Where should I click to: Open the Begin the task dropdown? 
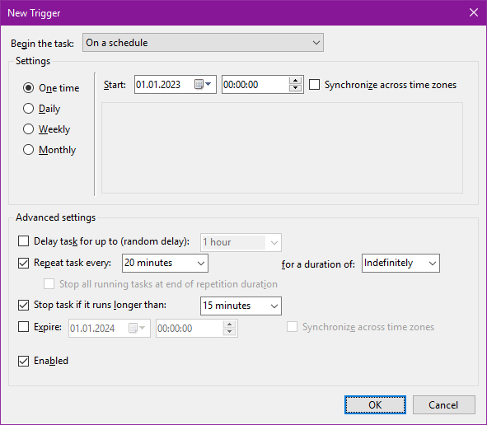203,43
